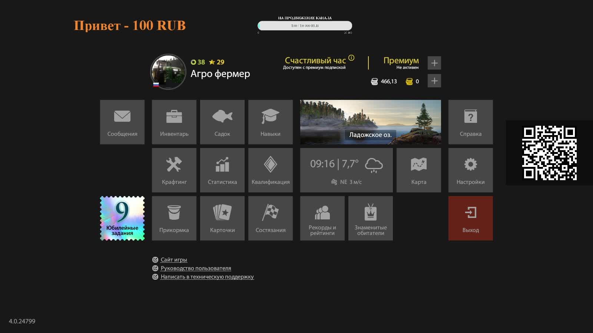This screenshot has width=593, height=333.
Task: Open the Садок fish keepnet tile
Action: 222,122
